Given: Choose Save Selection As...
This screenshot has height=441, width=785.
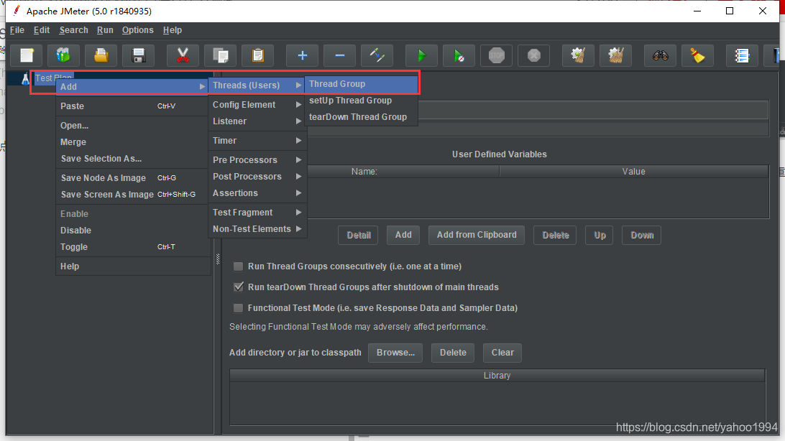Looking at the screenshot, I should [x=132, y=159].
